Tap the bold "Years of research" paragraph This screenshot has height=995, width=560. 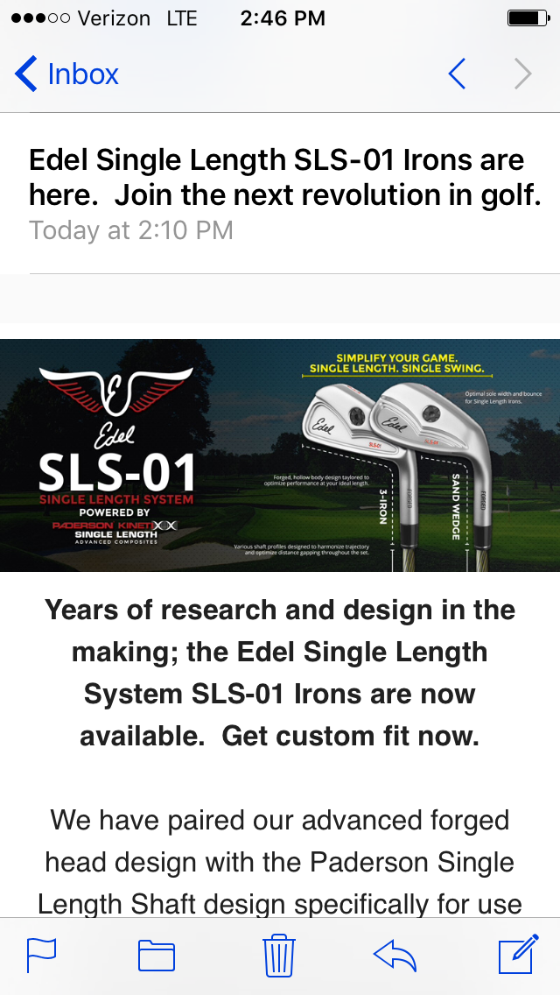tap(280, 673)
